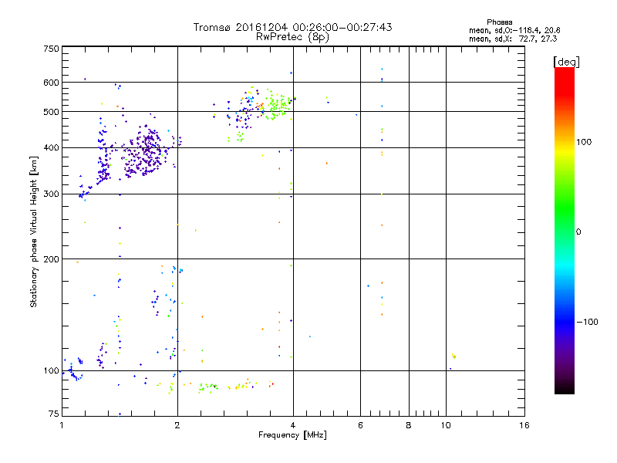Image resolution: width=617 pixels, height=463 pixels.
Task: Click the yellow-green echo pair just above 10 MHz
Action: (453, 356)
